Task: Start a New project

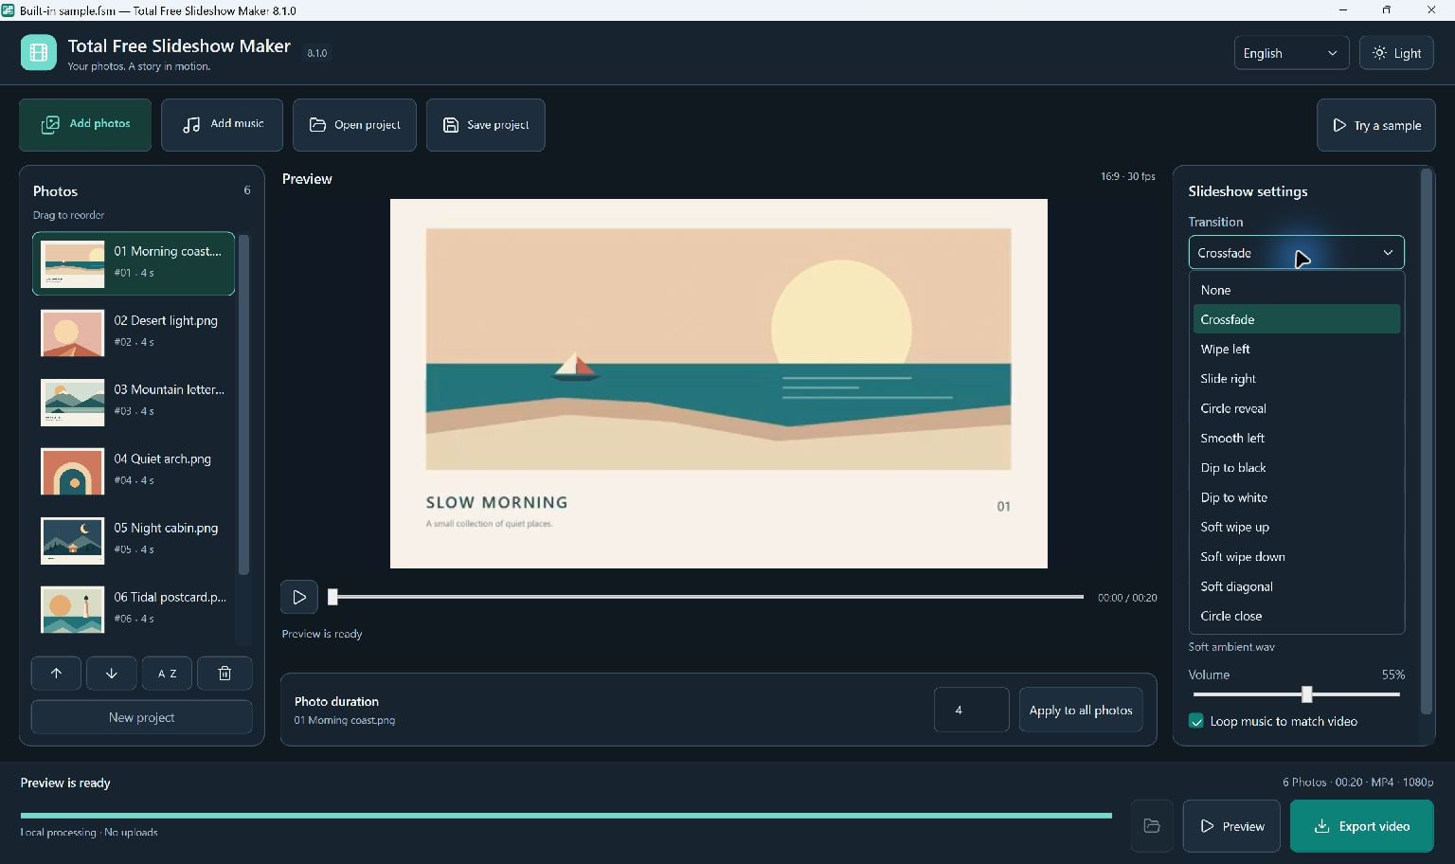Action: point(142,717)
